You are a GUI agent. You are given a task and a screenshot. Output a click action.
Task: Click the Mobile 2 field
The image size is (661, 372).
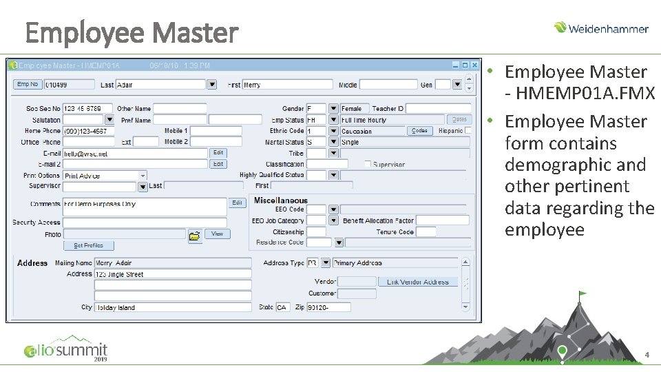pyautogui.click(x=216, y=142)
